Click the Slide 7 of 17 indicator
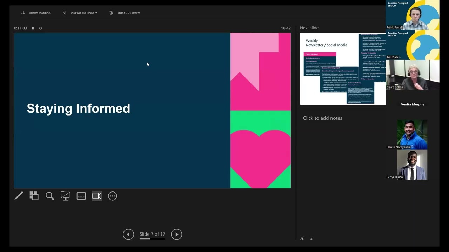 [x=152, y=234]
